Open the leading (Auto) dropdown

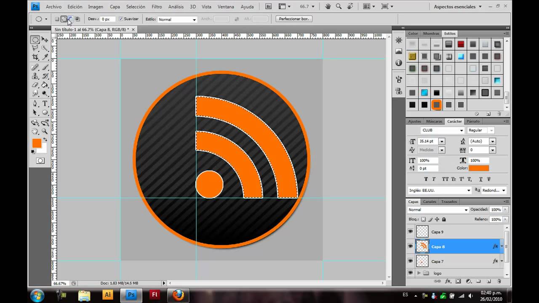(492, 141)
